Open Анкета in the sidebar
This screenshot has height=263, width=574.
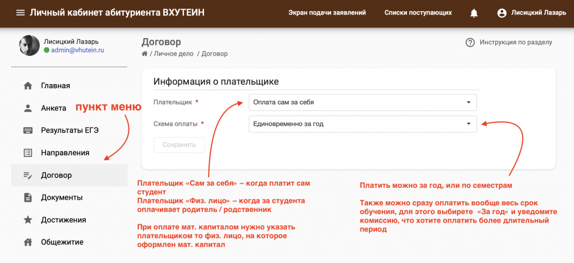[70, 108]
